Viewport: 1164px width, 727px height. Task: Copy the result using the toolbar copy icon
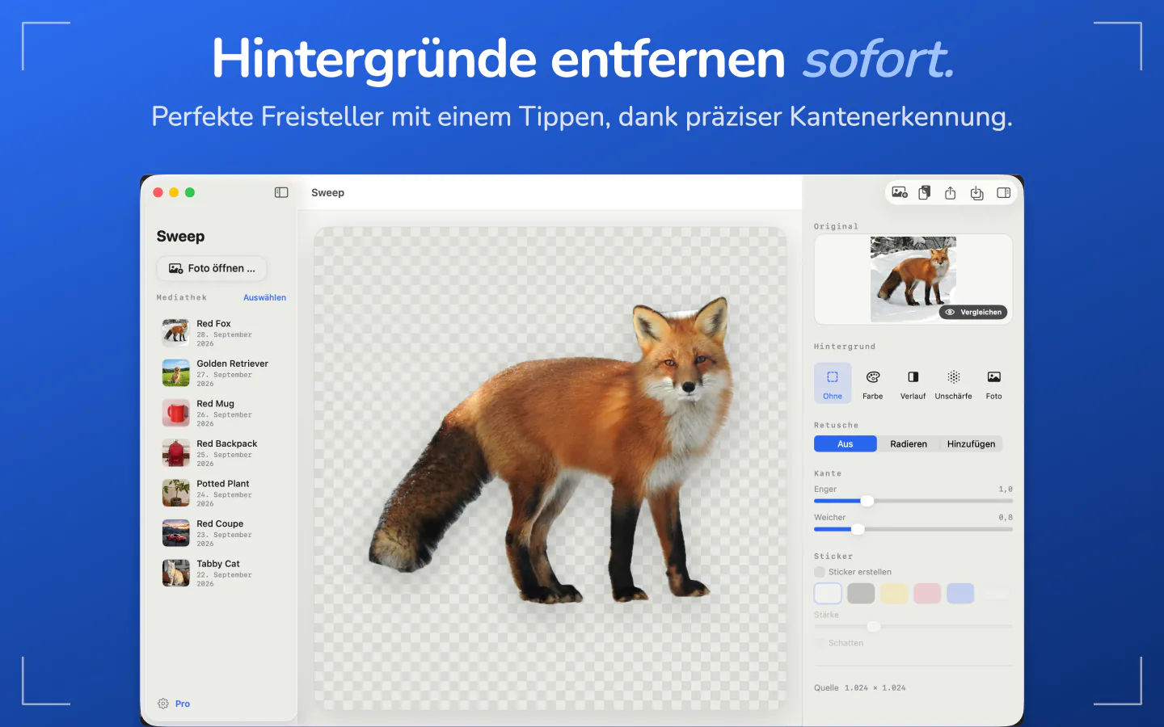pyautogui.click(x=925, y=192)
